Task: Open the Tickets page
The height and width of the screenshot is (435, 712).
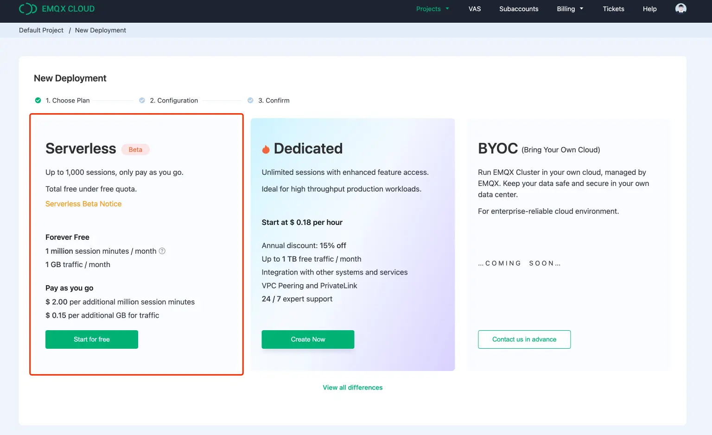Action: click(613, 8)
